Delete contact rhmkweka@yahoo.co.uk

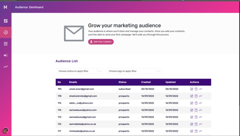tap(196, 131)
